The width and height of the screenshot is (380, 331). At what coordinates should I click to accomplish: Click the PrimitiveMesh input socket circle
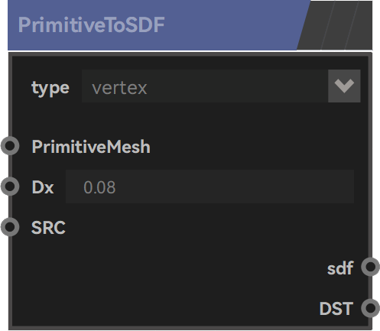point(10,146)
